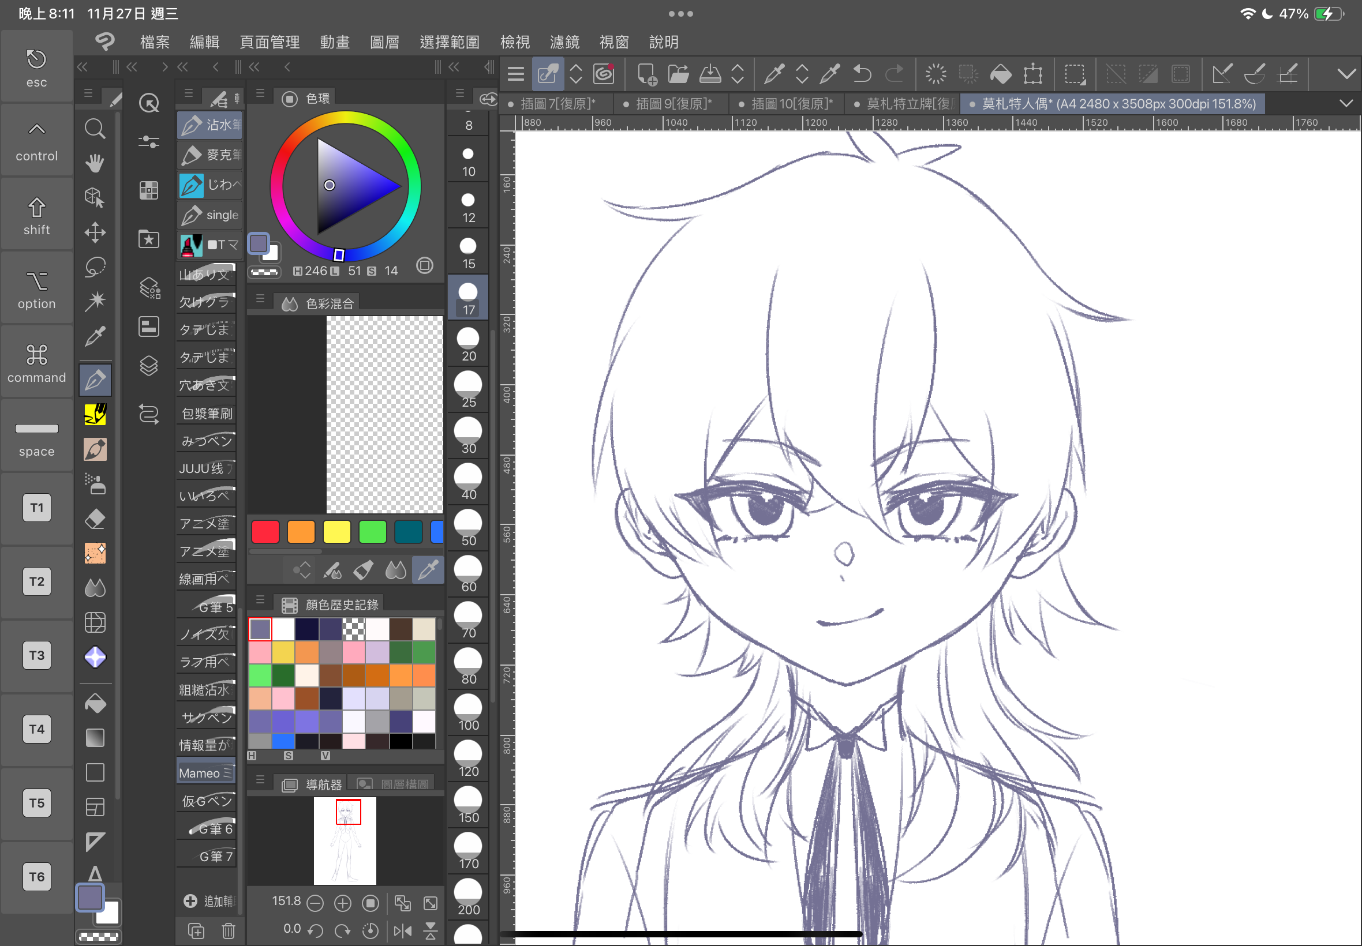
Task: Click the trash icon below sub tool list
Action: pos(229,930)
